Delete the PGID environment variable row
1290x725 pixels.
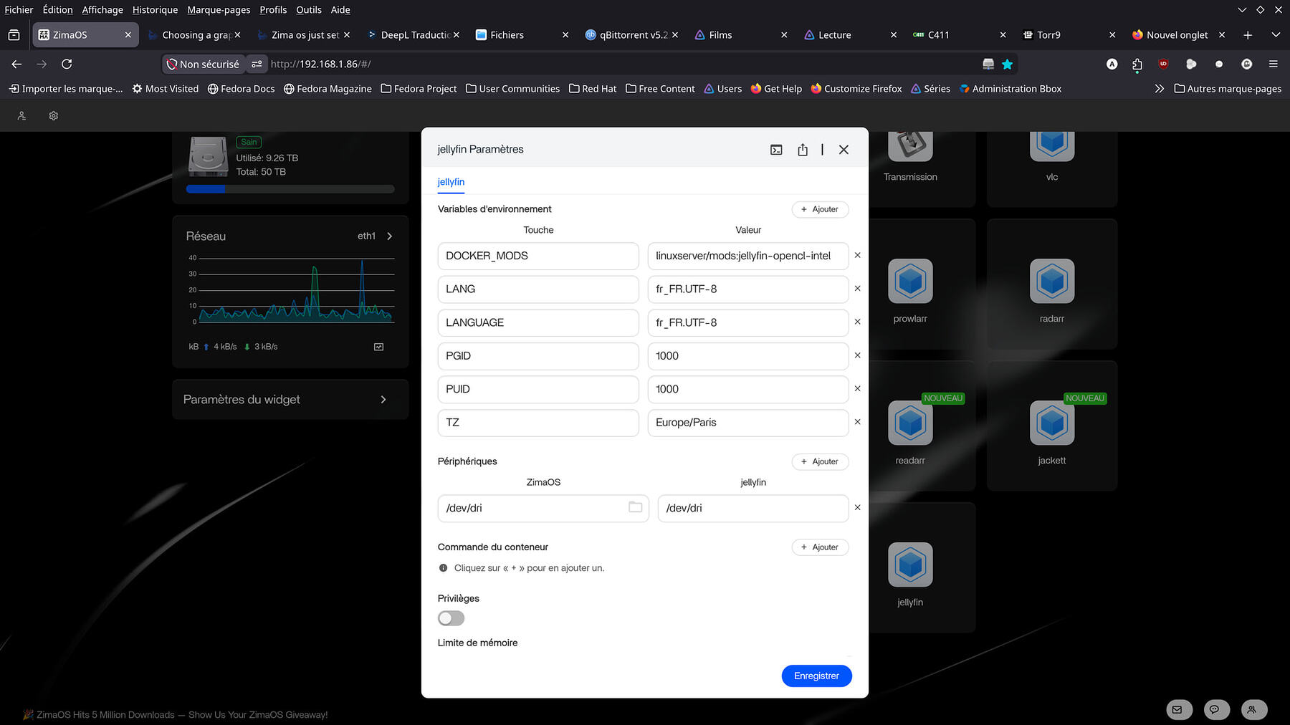[857, 355]
